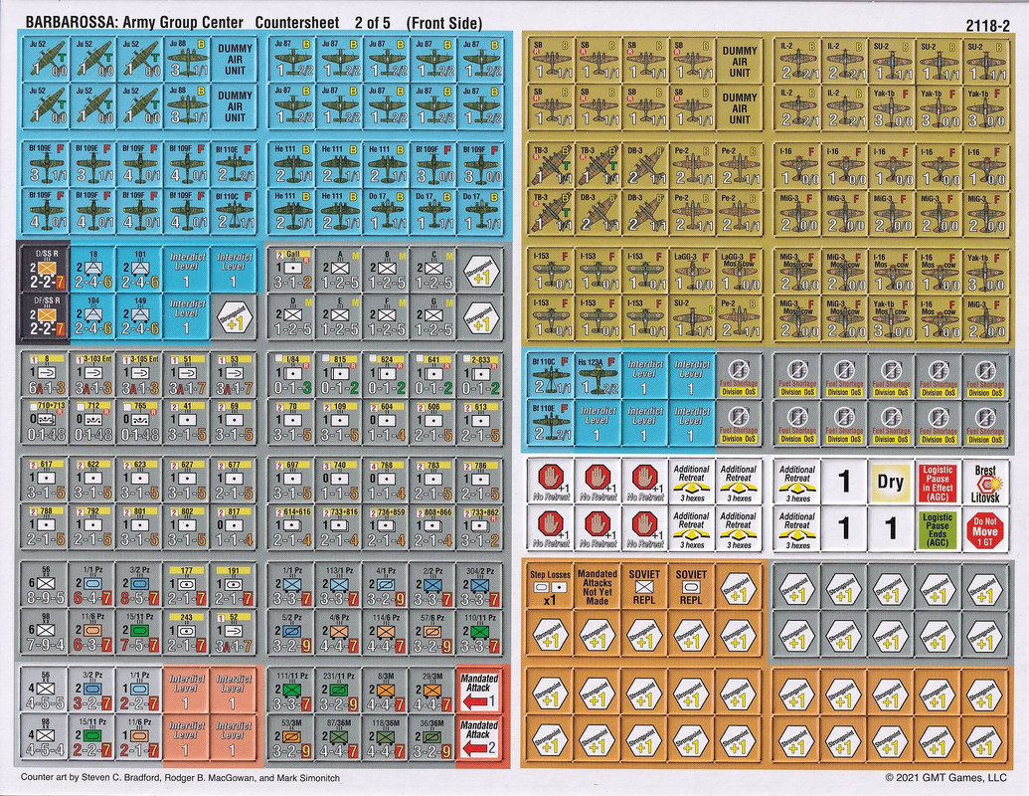Select the 1/1 Pz counter 6-4-7

click(x=92, y=586)
